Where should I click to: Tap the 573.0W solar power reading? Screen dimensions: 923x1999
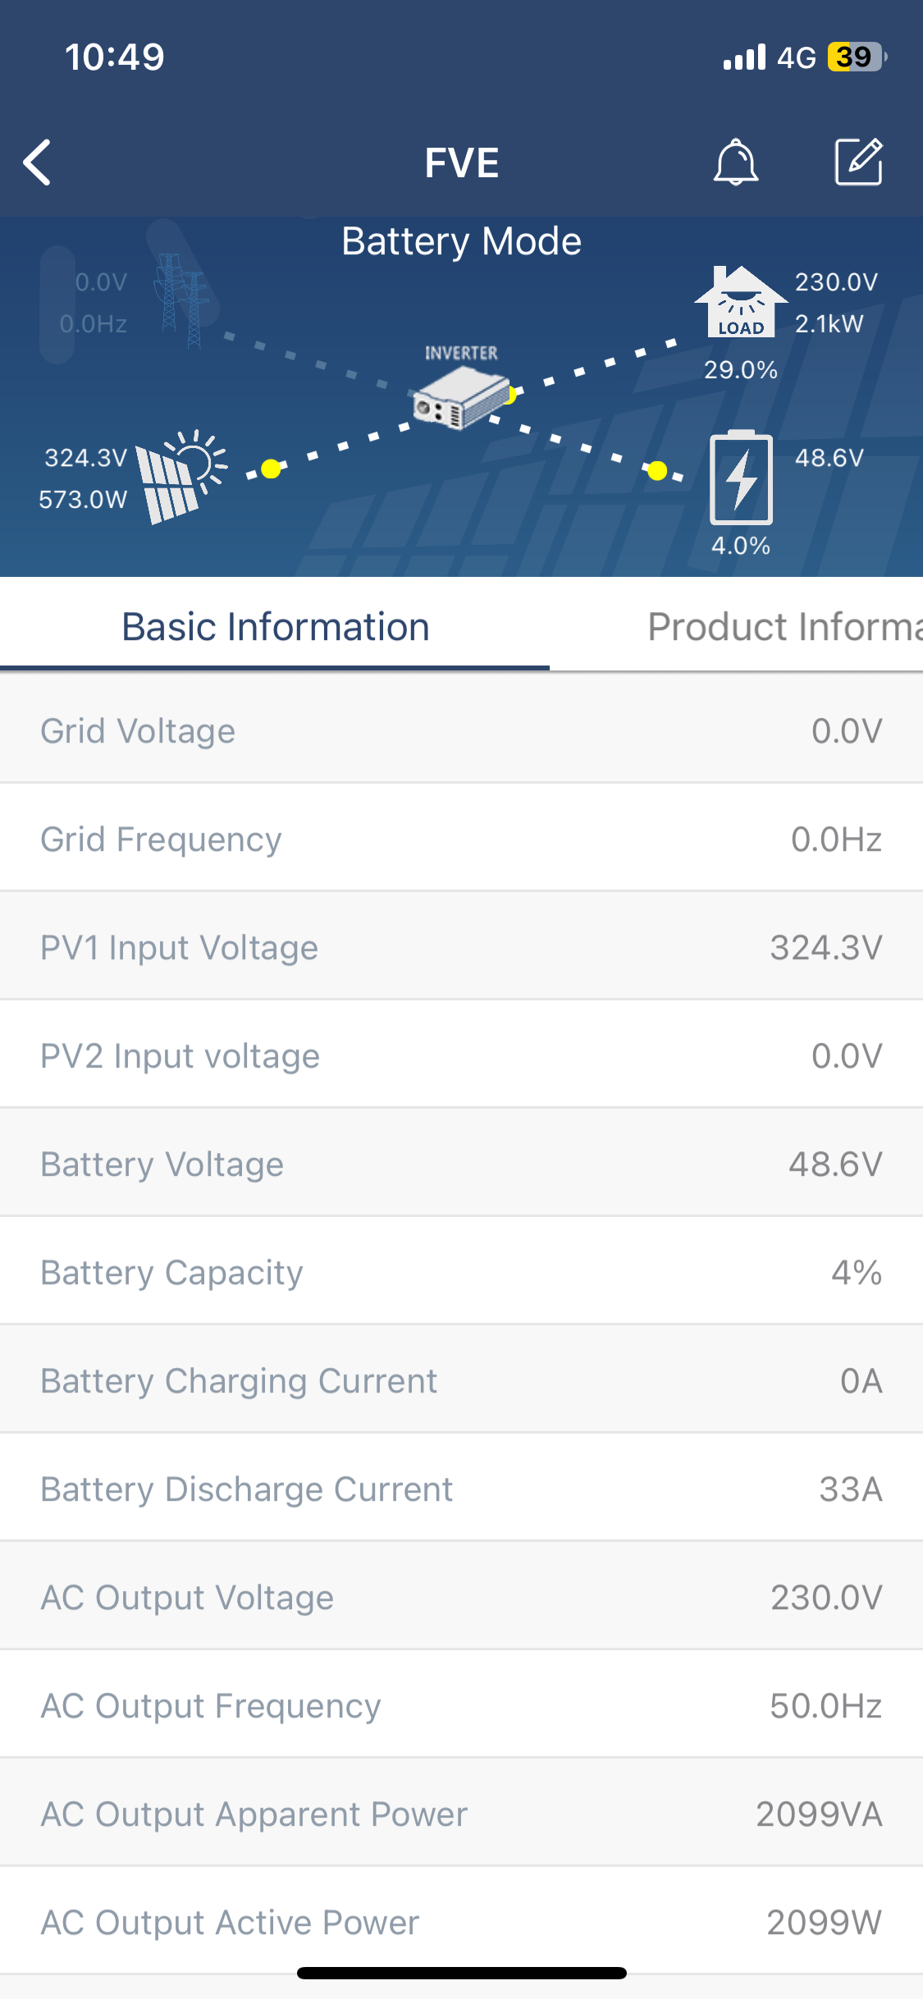(83, 499)
